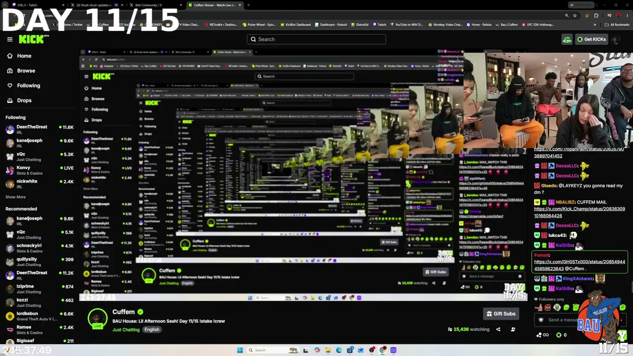Click the English language tag
This screenshot has height=356, width=633.
pos(152,330)
